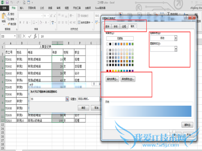Open the Paste dropdown arrow

(x=4, y=24)
